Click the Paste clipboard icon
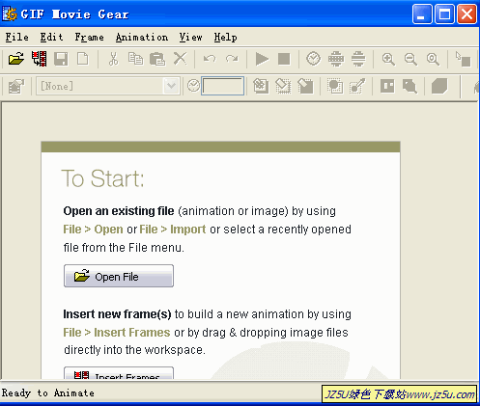This screenshot has height=406, width=480. pos(157,59)
